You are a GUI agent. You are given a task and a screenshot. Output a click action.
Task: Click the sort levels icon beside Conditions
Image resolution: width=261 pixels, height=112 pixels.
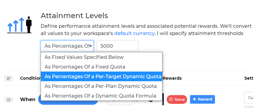[8, 78]
